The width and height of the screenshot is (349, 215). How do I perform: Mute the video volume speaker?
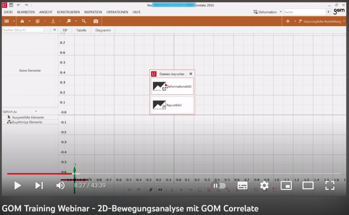(60, 185)
